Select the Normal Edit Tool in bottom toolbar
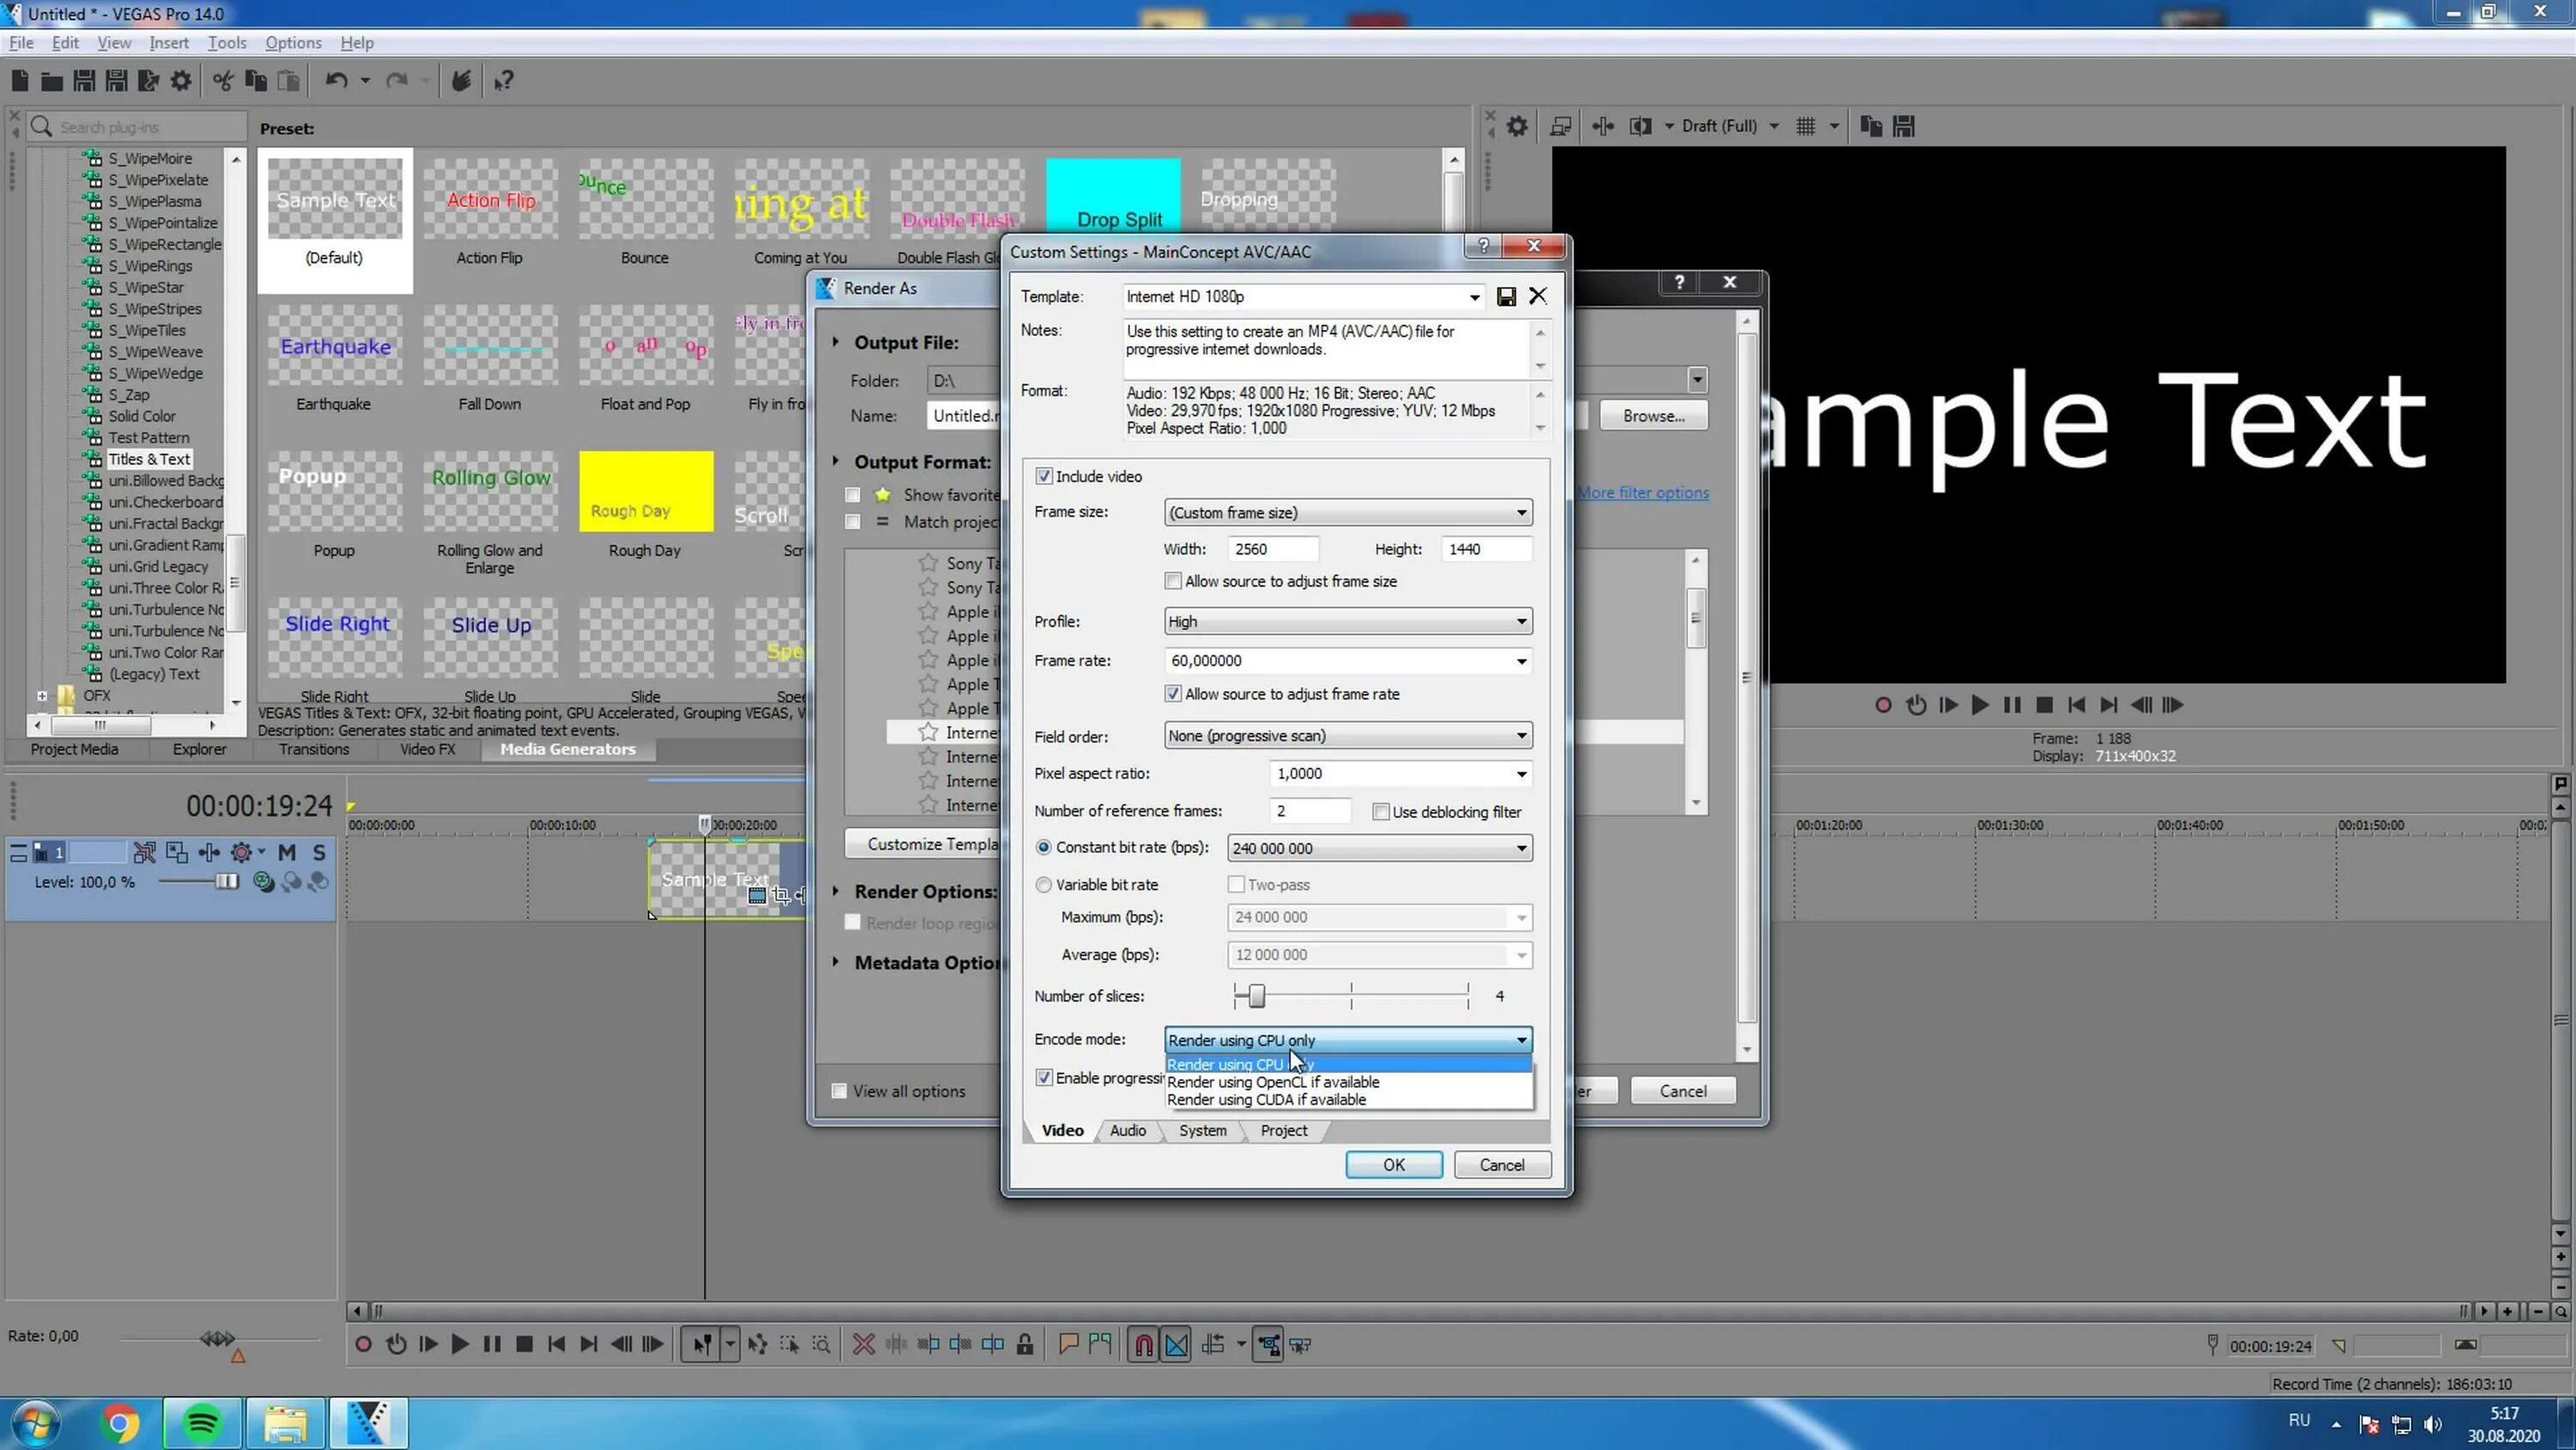Image resolution: width=2576 pixels, height=1450 pixels. [702, 1344]
